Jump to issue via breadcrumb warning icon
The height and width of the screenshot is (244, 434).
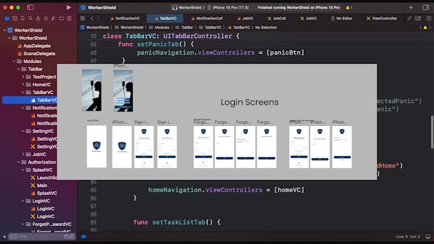tap(425, 27)
